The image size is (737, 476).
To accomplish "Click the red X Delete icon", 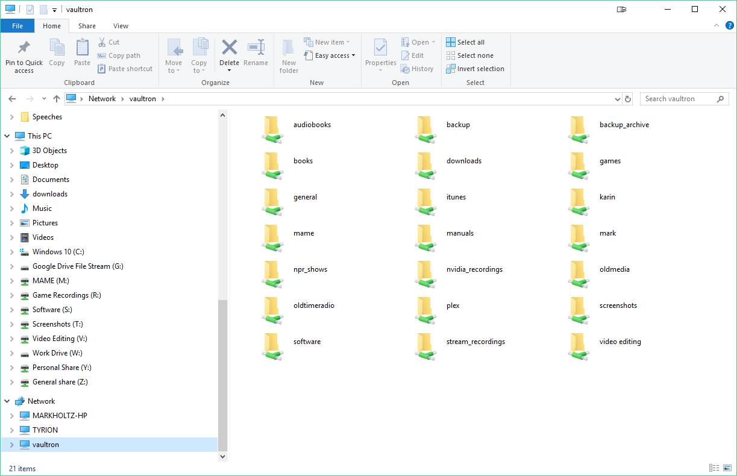I will click(x=229, y=47).
